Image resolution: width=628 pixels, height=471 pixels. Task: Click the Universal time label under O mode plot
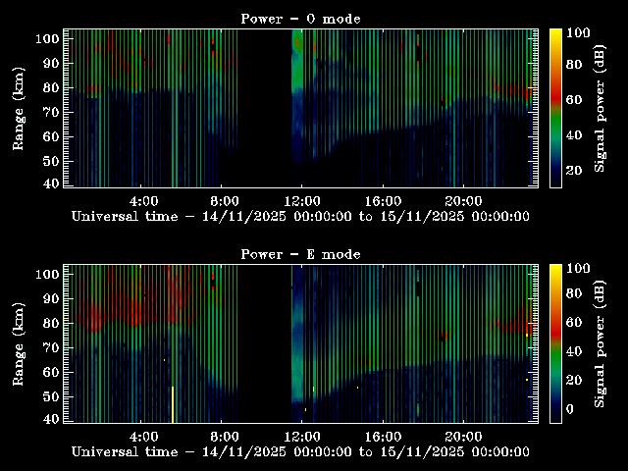[x=300, y=216]
